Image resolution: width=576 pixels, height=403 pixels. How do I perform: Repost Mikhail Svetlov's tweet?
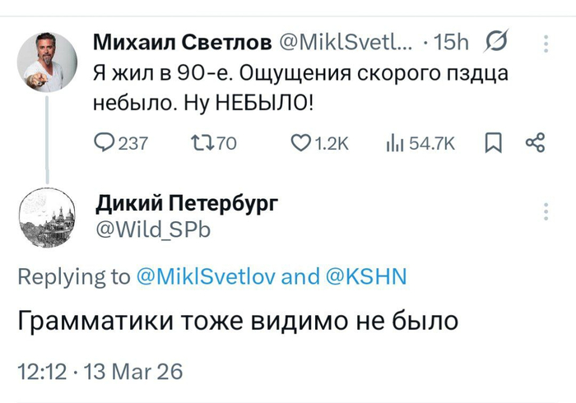[x=201, y=143]
